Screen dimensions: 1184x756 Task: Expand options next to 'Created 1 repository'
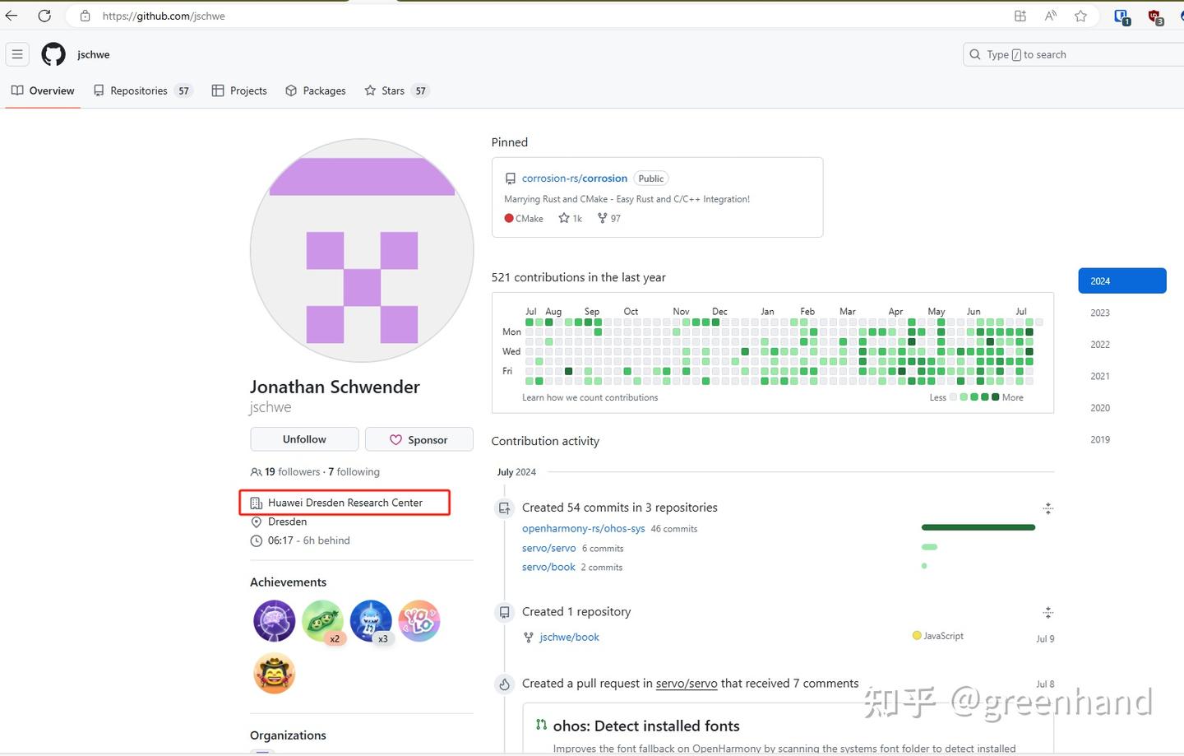(1048, 612)
